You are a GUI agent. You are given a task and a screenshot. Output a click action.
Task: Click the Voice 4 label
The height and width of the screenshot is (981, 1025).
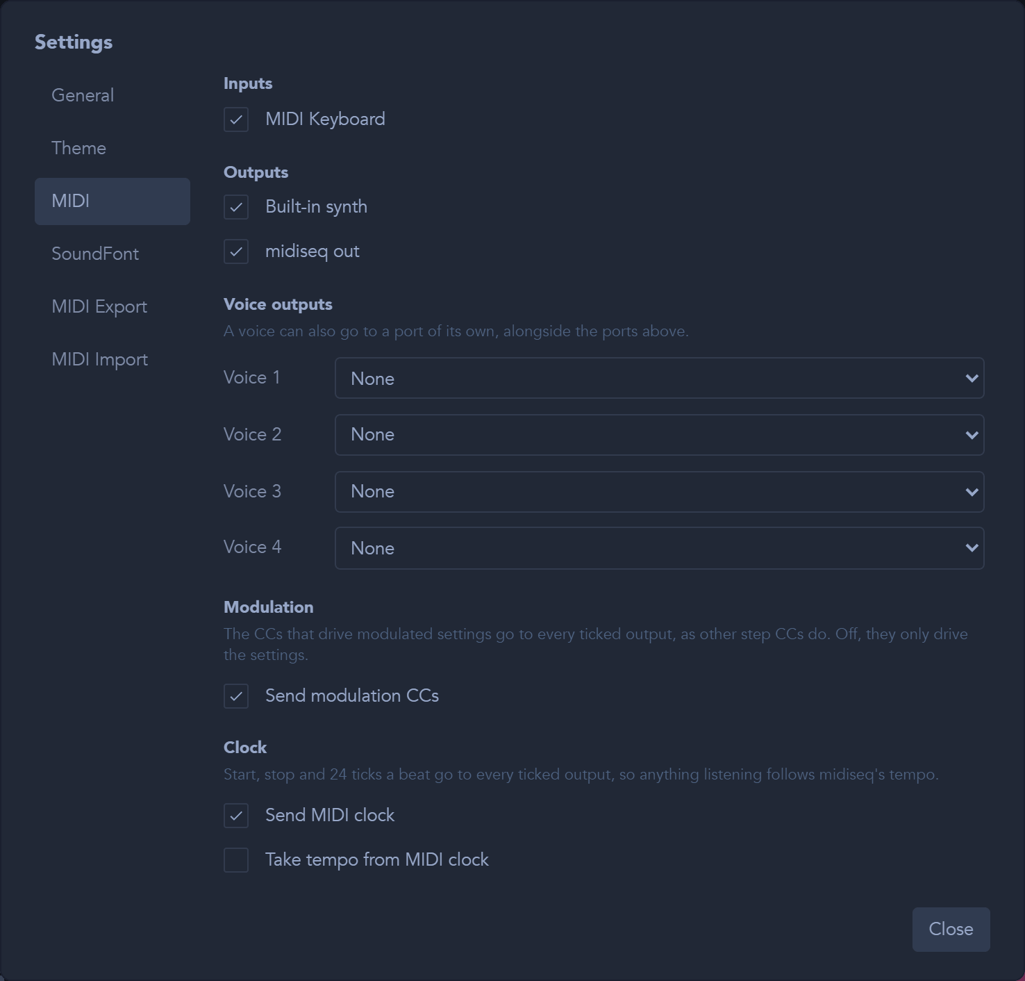pyautogui.click(x=253, y=547)
